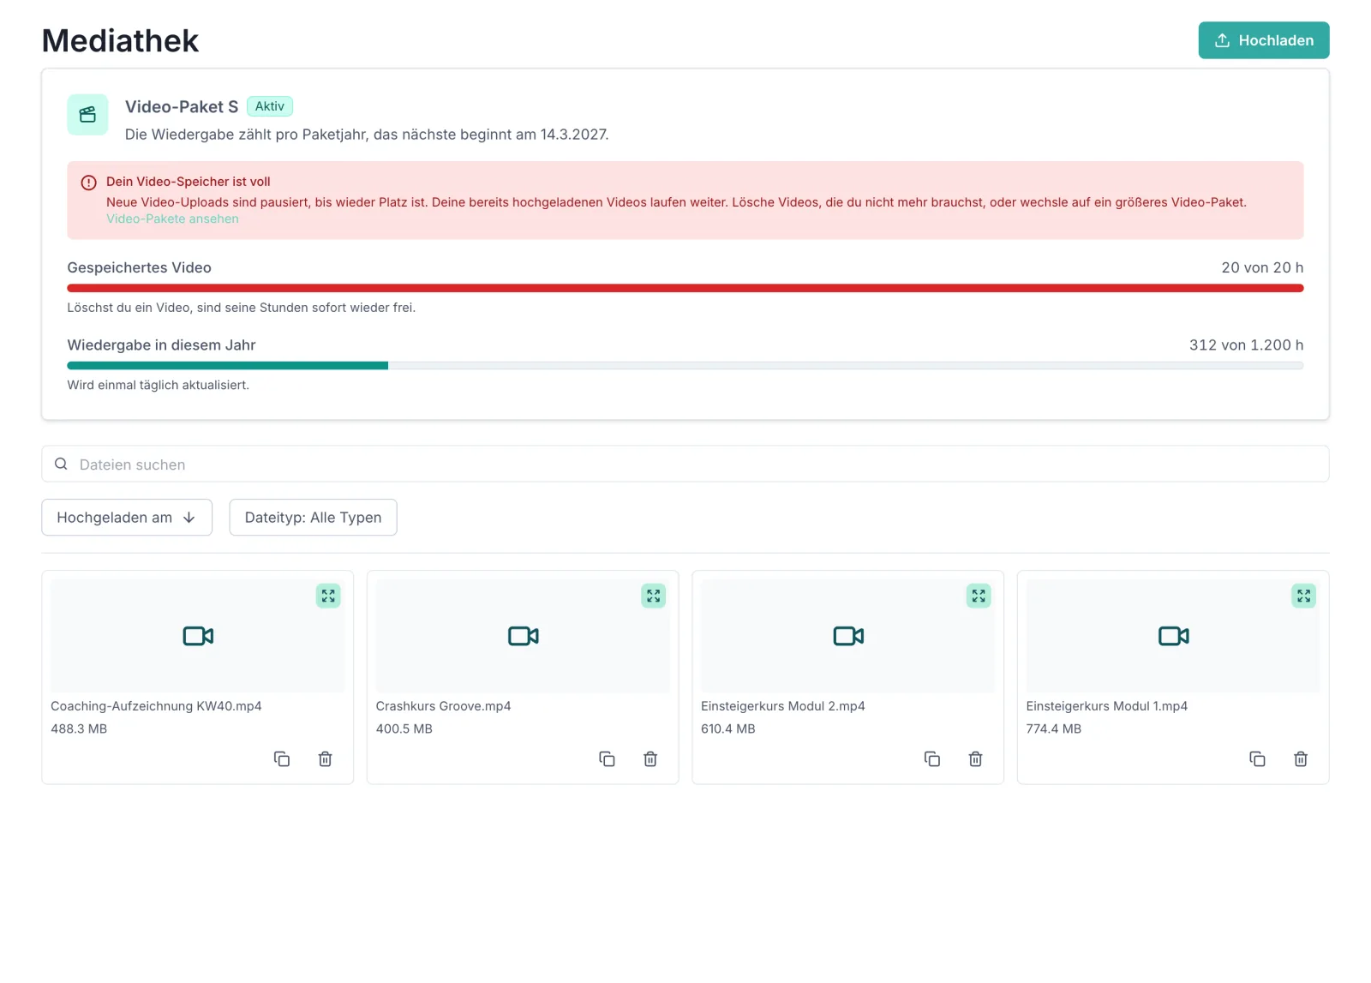This screenshot has width=1371, height=983.
Task: Click the Mediathek page title
Action: point(120,40)
